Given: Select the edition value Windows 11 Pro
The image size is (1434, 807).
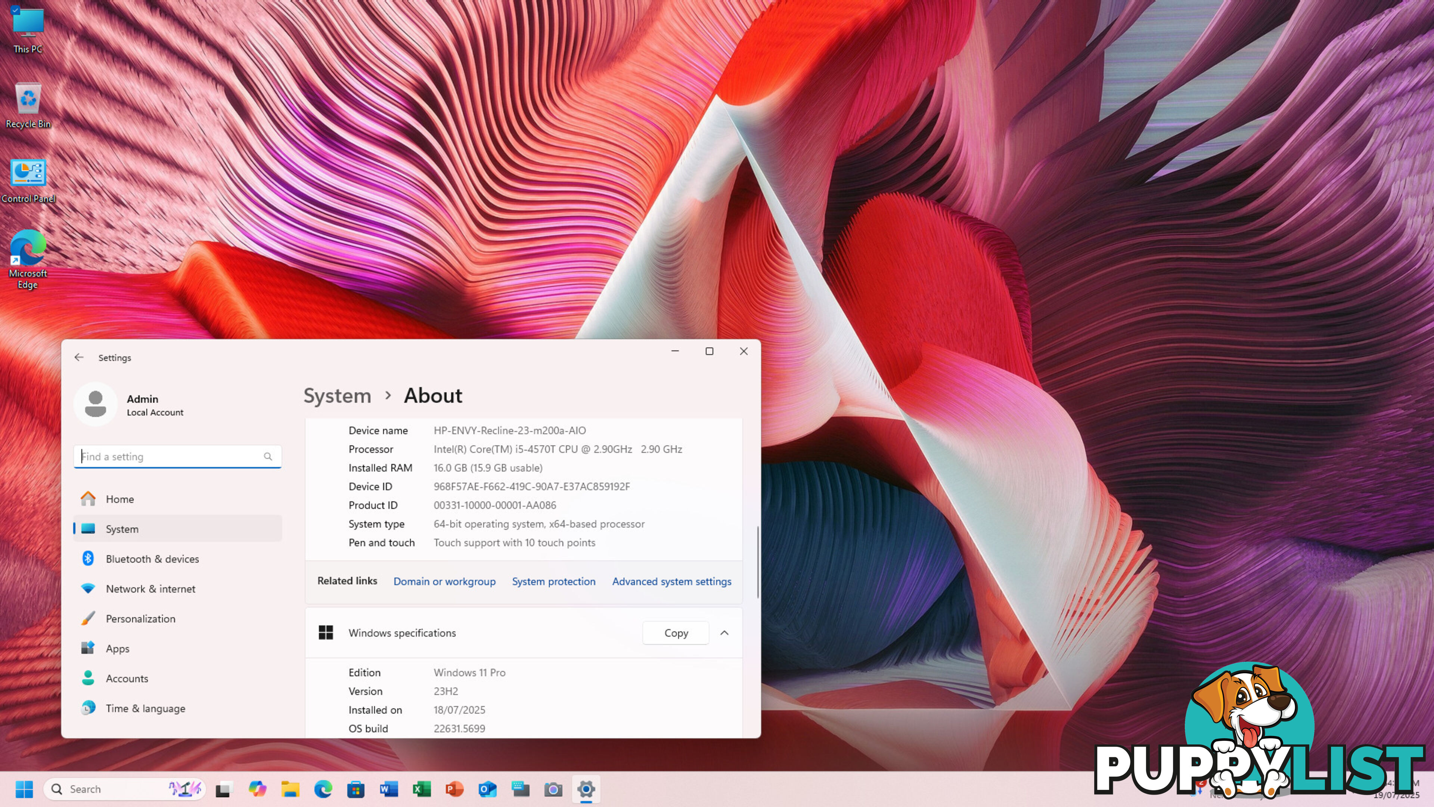Looking at the screenshot, I should pos(469,673).
